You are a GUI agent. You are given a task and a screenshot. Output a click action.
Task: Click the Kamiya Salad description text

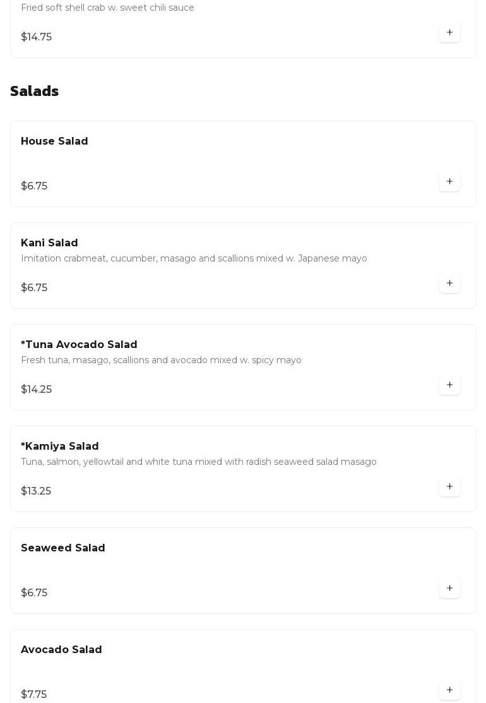pyautogui.click(x=199, y=462)
